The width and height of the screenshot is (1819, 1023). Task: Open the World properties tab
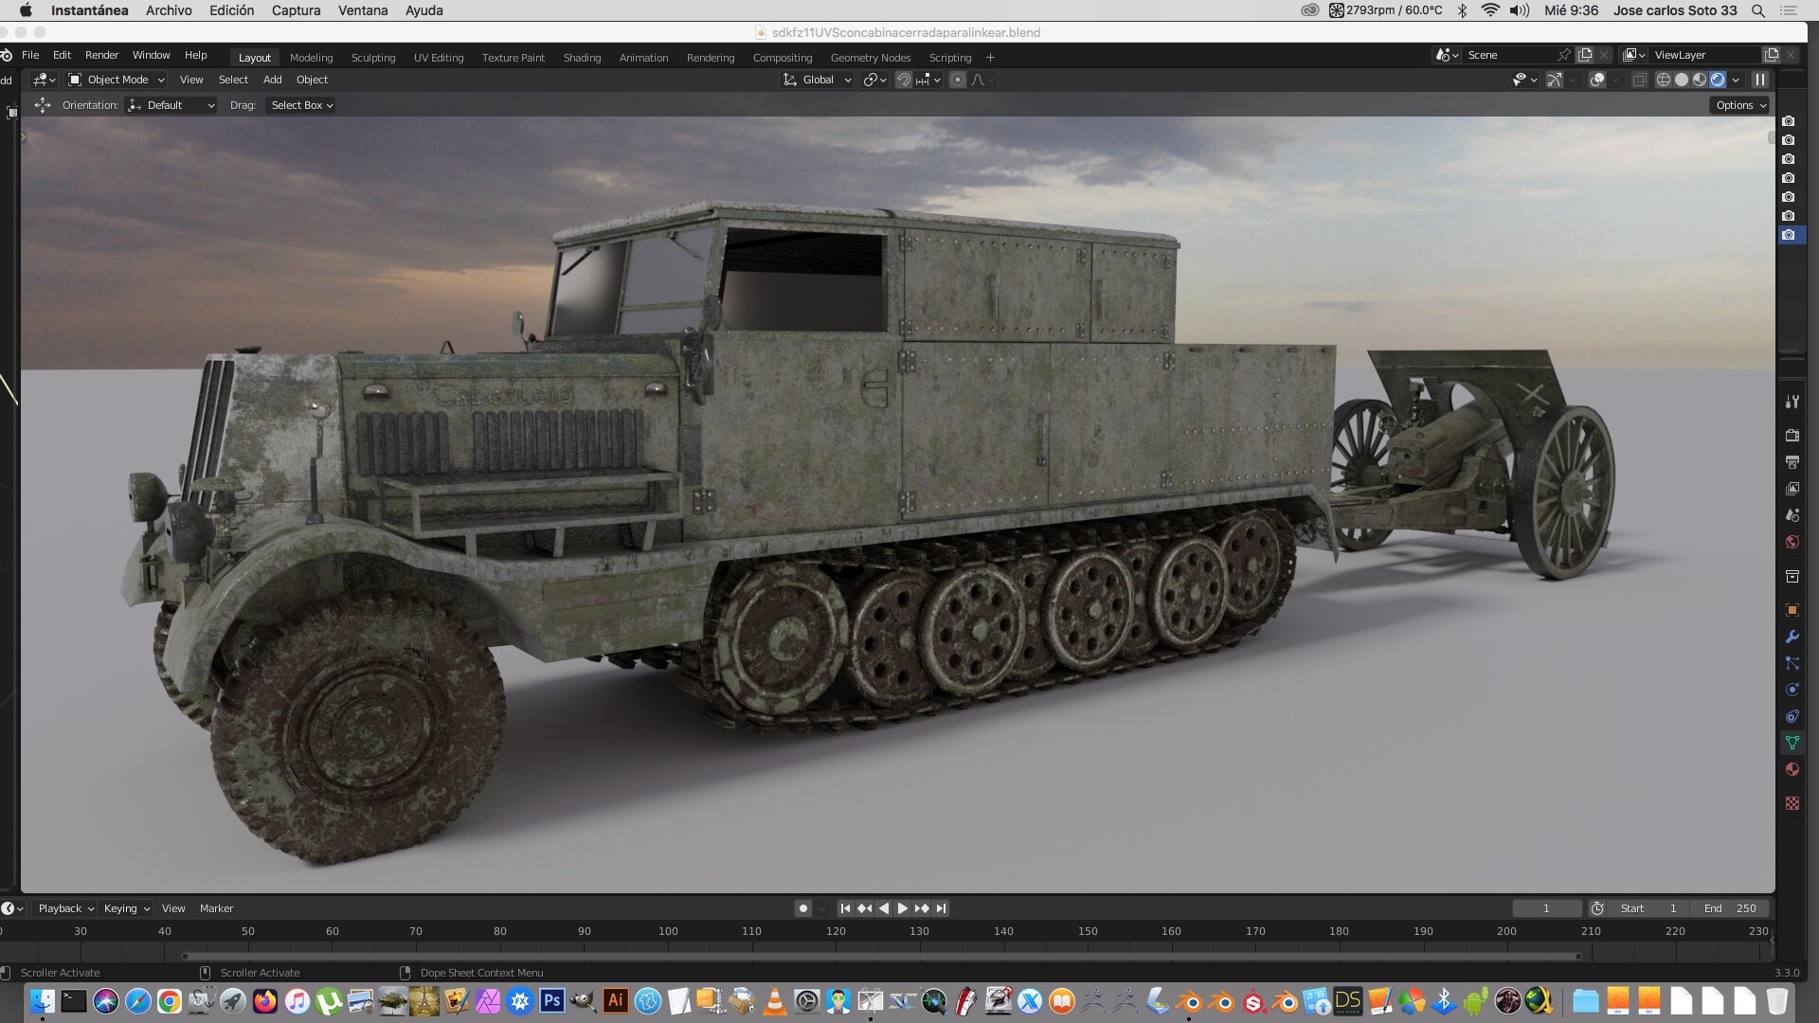pyautogui.click(x=1792, y=542)
